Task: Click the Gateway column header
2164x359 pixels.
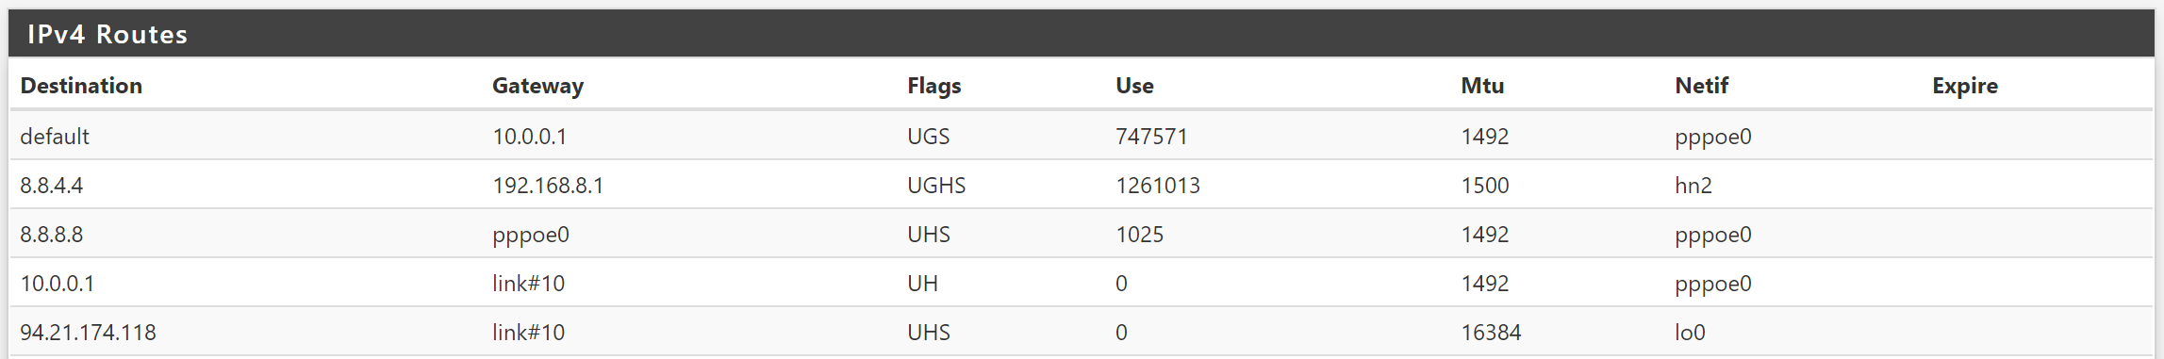Action: 537,86
